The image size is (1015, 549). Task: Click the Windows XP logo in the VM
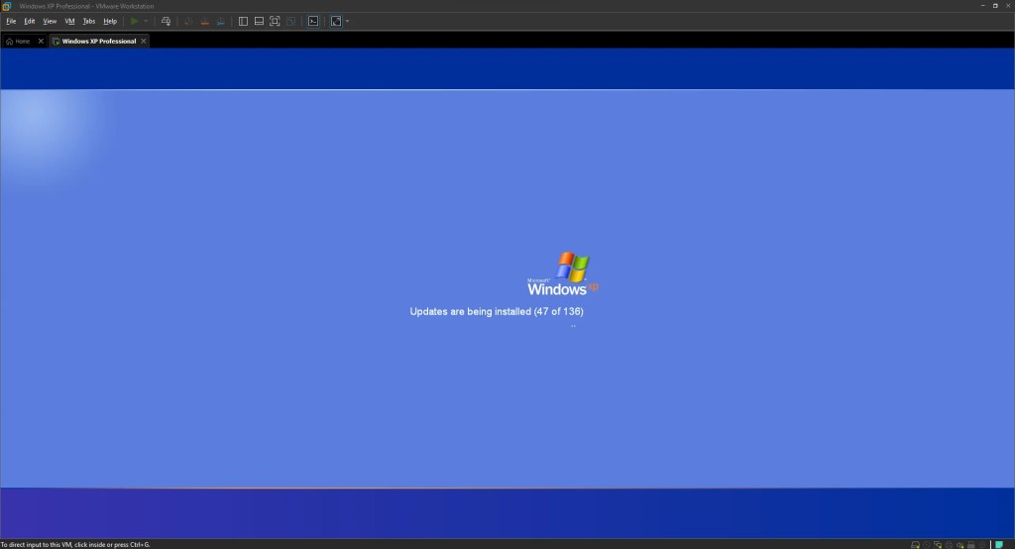click(x=563, y=274)
